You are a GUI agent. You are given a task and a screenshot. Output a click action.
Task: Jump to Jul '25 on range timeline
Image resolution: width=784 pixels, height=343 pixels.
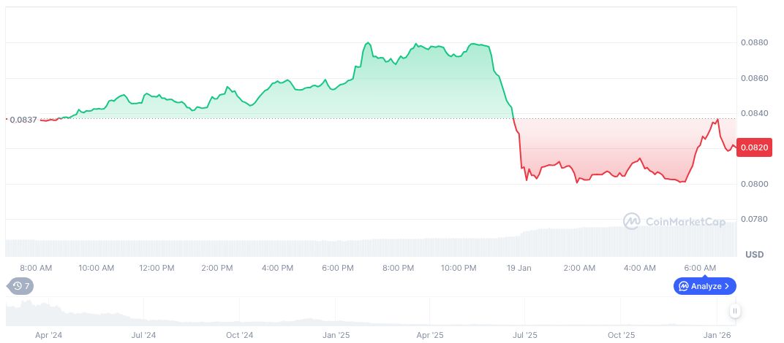click(x=525, y=336)
